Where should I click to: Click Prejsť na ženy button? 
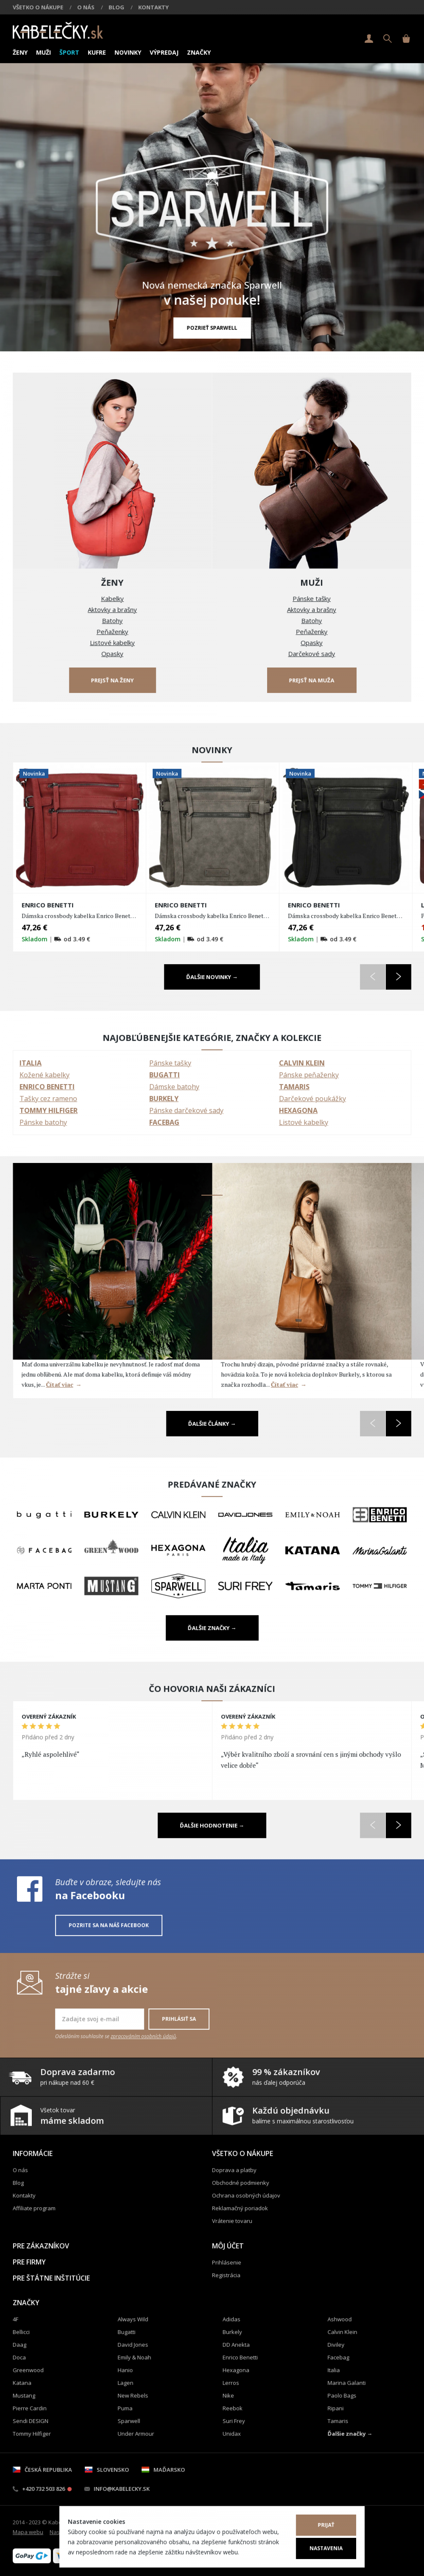point(112,680)
